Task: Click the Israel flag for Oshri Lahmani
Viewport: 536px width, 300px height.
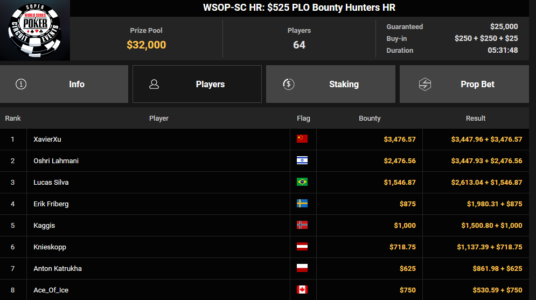Action: coord(302,161)
